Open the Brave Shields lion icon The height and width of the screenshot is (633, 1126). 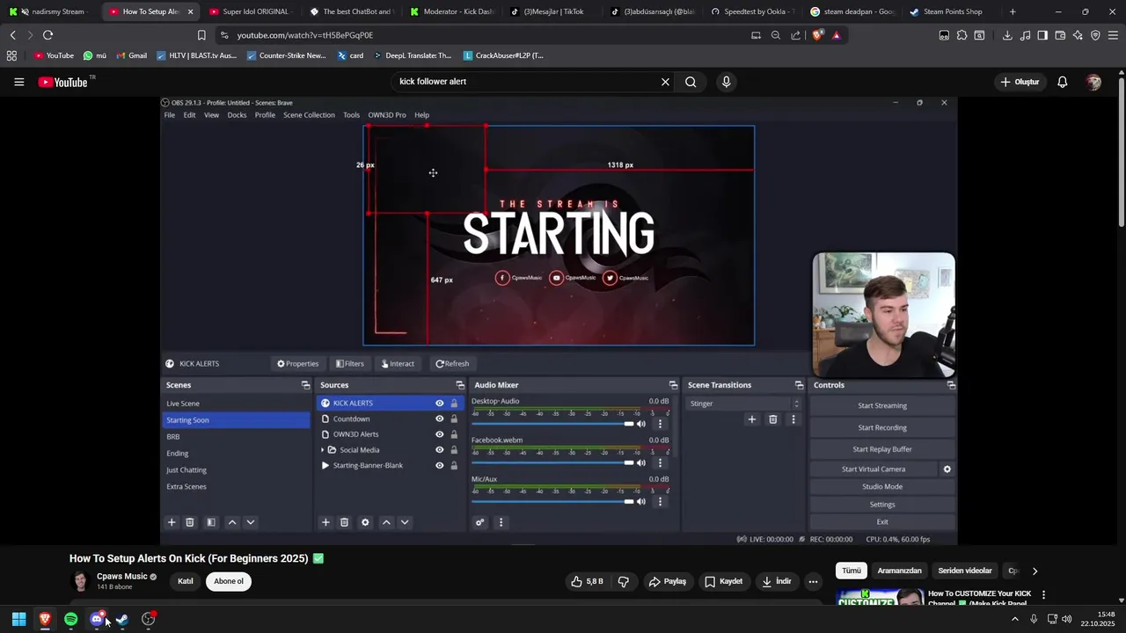(x=817, y=35)
